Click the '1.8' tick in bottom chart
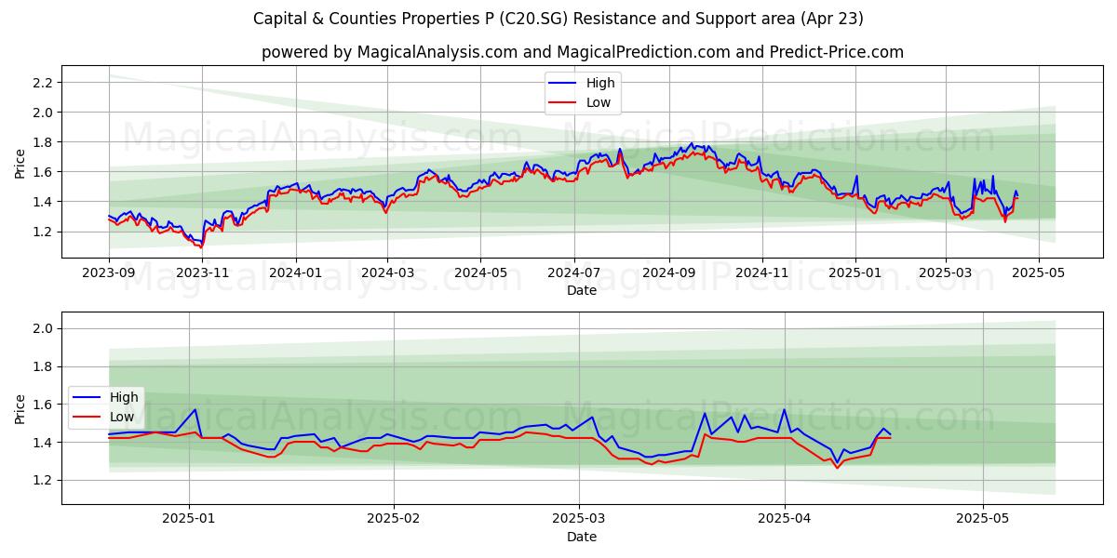 click(x=44, y=366)
